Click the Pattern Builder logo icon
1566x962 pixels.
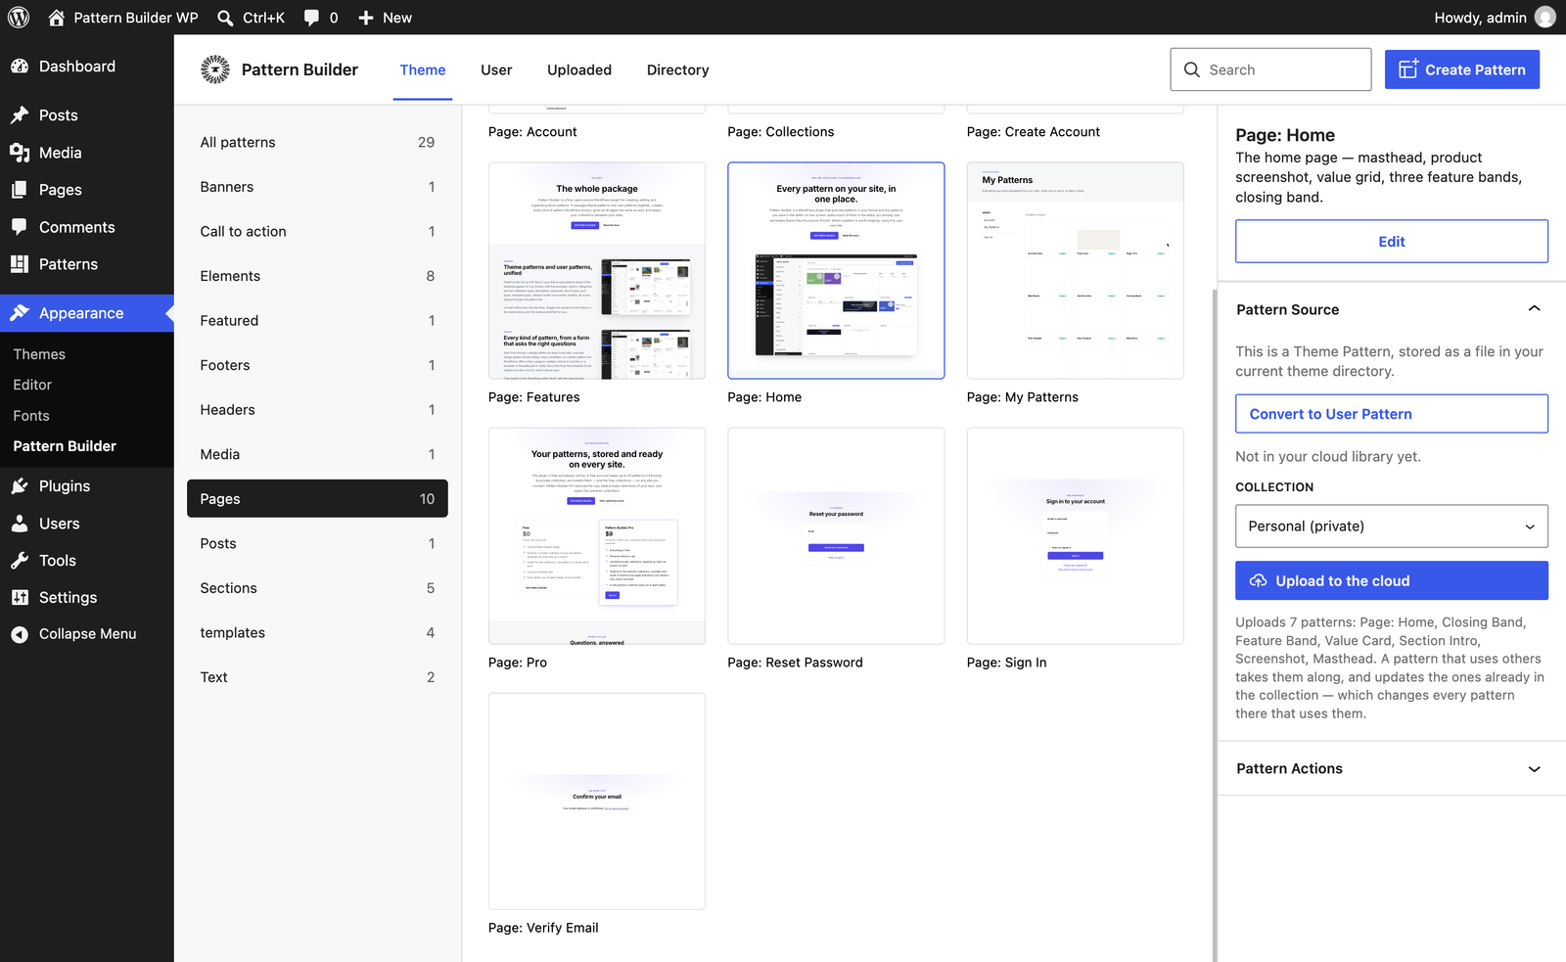(x=215, y=69)
